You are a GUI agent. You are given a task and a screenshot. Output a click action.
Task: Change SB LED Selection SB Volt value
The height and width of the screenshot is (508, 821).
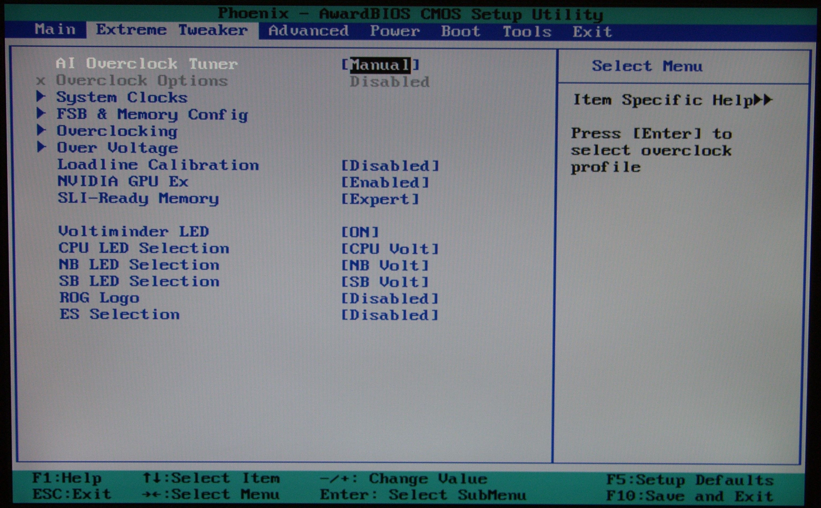[x=385, y=282]
